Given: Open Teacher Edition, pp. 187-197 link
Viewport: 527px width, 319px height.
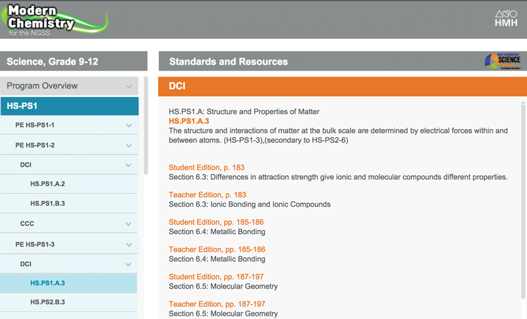Looking at the screenshot, I should tap(217, 304).
